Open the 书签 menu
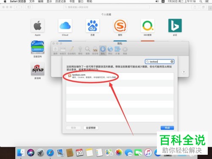 tap(72, 1)
